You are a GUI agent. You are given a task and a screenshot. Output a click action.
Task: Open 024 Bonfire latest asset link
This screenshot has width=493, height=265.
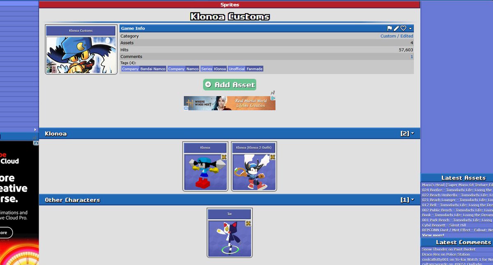click(457, 190)
